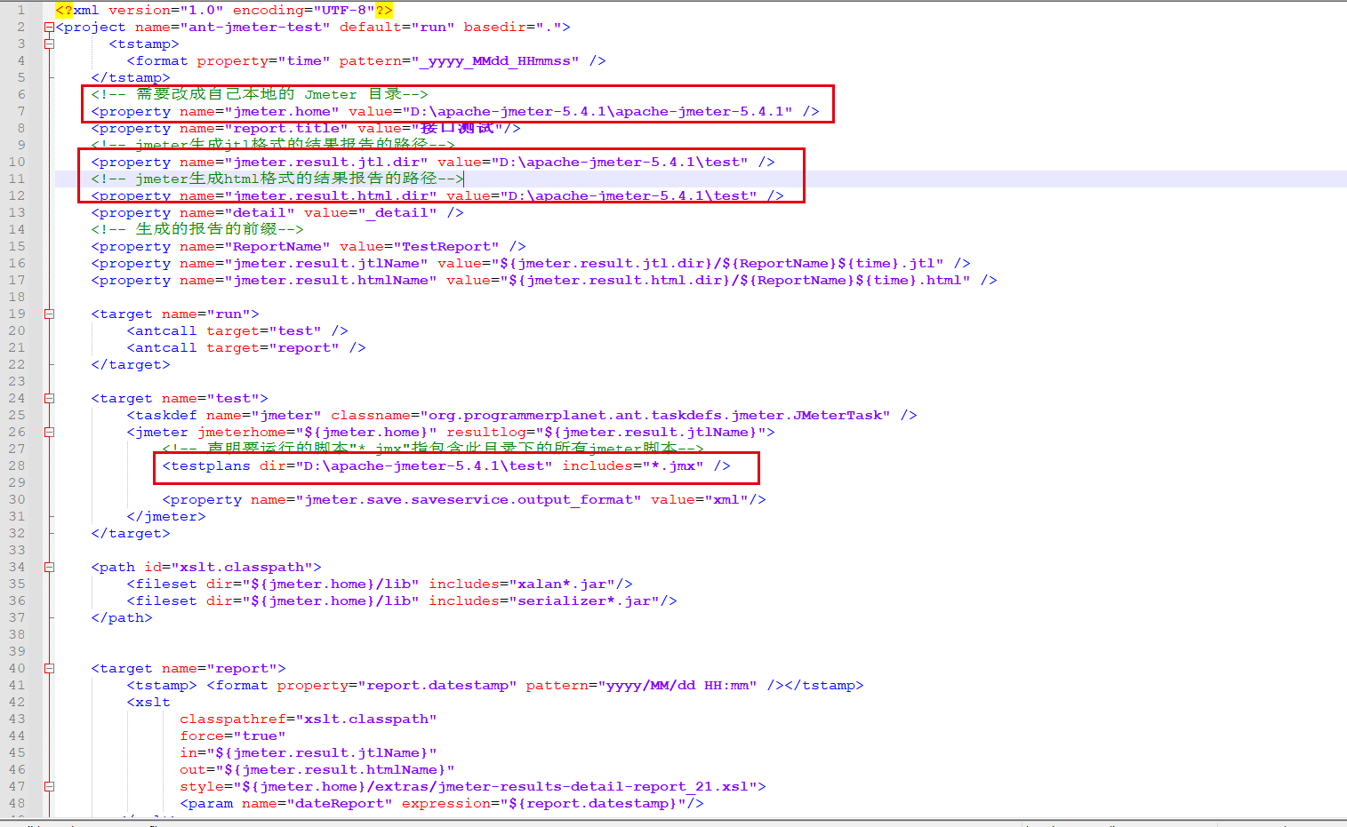Image resolution: width=1347 pixels, height=827 pixels.
Task: Click the style jmeter-results-detail-report_21.xsl line
Action: 472,786
